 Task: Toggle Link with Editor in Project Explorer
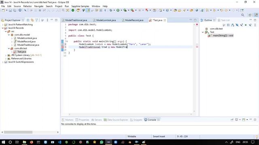[x=32, y=20]
